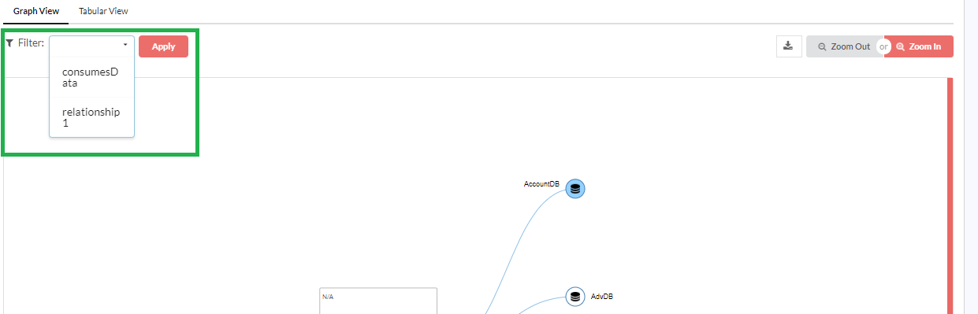Click the download graph icon
The width and height of the screenshot is (978, 314).
(788, 46)
